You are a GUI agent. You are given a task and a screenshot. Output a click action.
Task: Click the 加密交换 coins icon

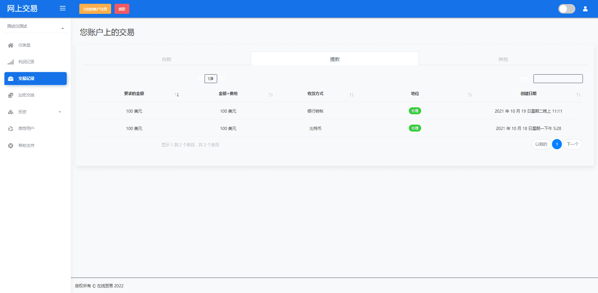[11, 95]
